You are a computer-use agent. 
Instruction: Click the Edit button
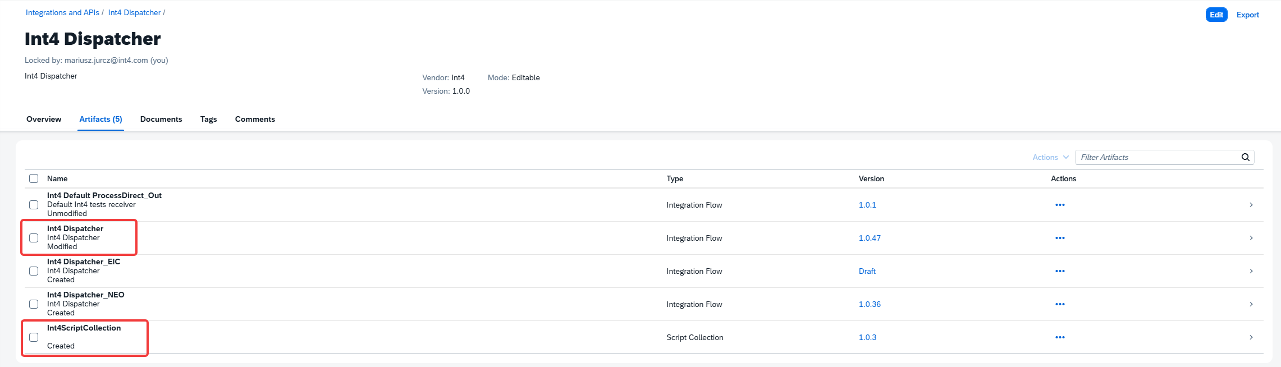point(1216,15)
